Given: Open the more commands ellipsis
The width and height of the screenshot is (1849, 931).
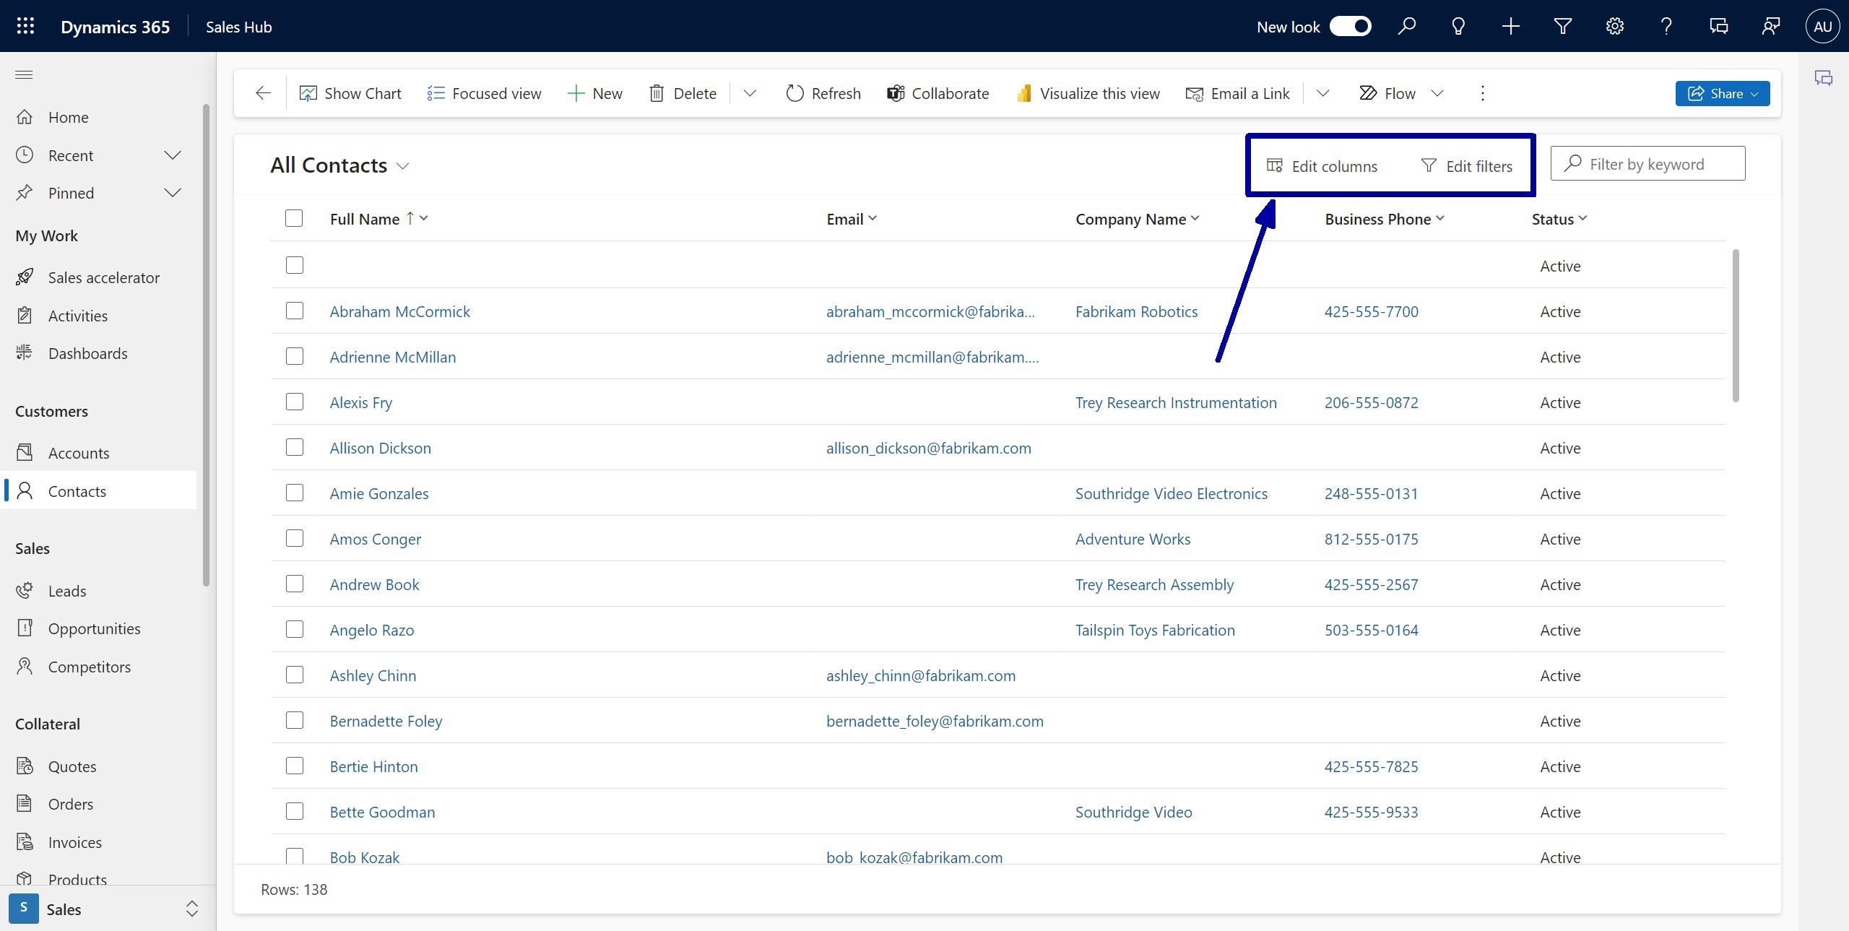Looking at the screenshot, I should click(x=1482, y=93).
